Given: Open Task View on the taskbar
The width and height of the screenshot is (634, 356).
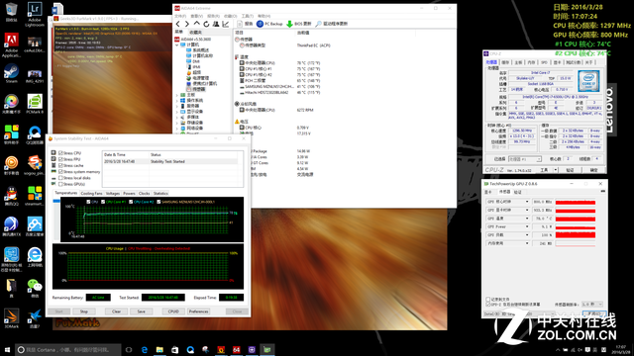Looking at the screenshot, I should tap(129, 349).
